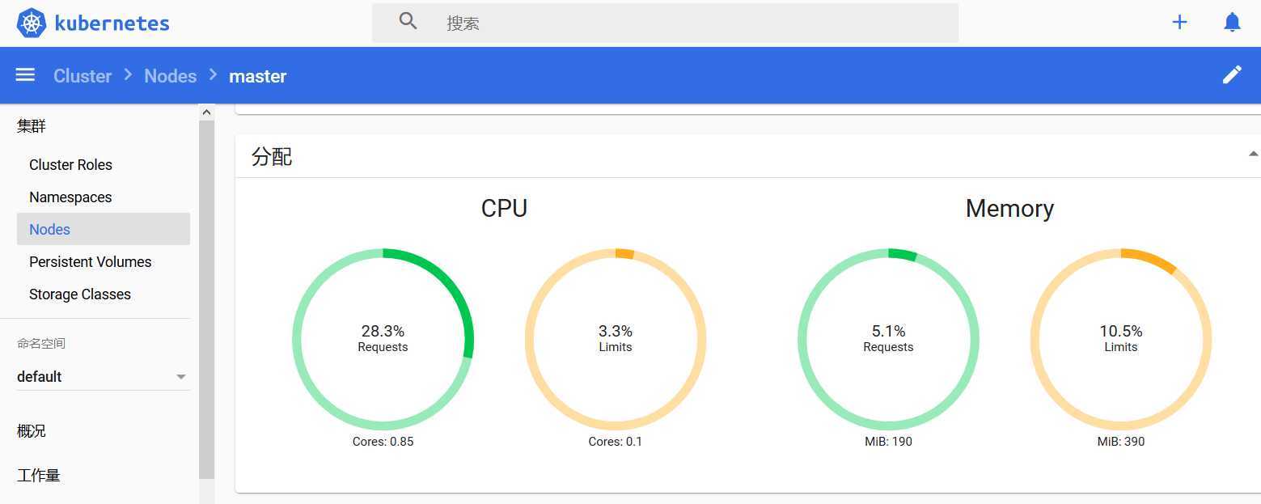The image size is (1261, 504).
Task: Open Cluster Roles in the sidebar
Action: pos(70,164)
